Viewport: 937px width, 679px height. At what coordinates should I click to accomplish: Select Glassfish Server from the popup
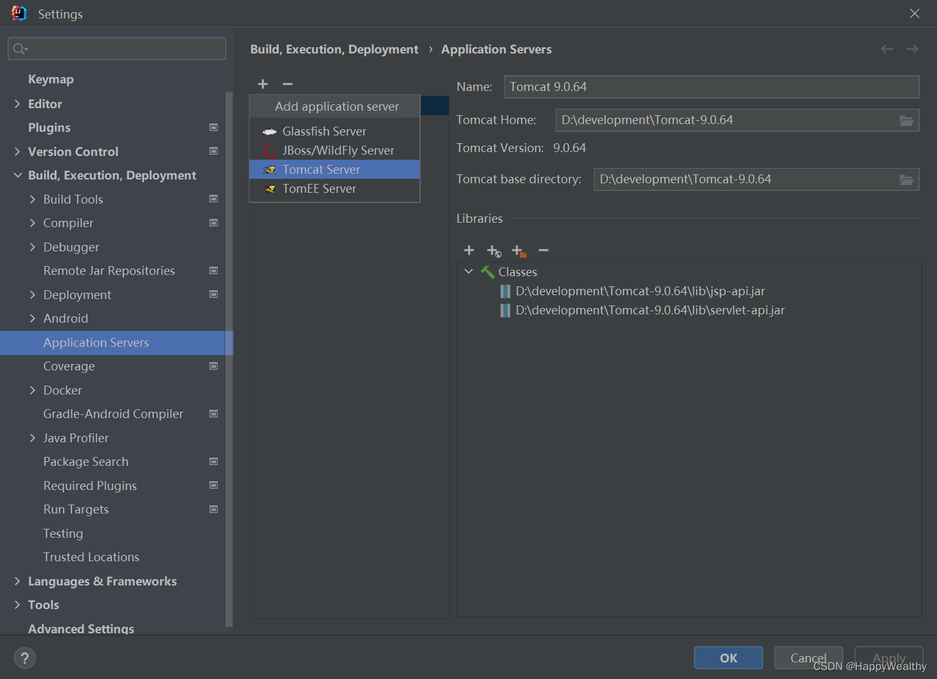[x=335, y=131]
